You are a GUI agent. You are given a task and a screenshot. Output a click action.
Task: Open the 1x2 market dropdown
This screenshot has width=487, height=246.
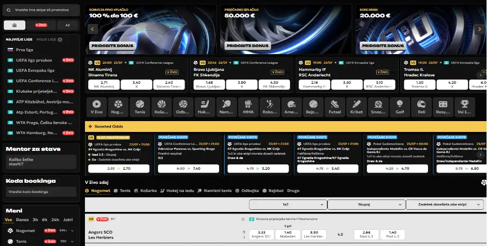(288, 204)
